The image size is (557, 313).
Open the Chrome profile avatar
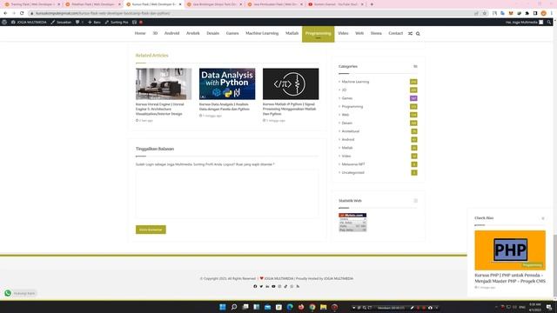point(543,13)
